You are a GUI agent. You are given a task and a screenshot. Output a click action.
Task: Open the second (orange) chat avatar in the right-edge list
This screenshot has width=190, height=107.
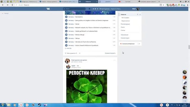[185, 77]
